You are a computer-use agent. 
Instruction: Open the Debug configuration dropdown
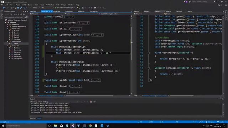[x=36, y=8]
